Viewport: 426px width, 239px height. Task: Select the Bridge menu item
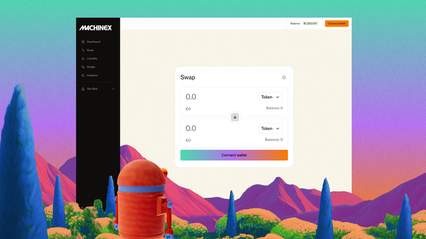coord(91,67)
